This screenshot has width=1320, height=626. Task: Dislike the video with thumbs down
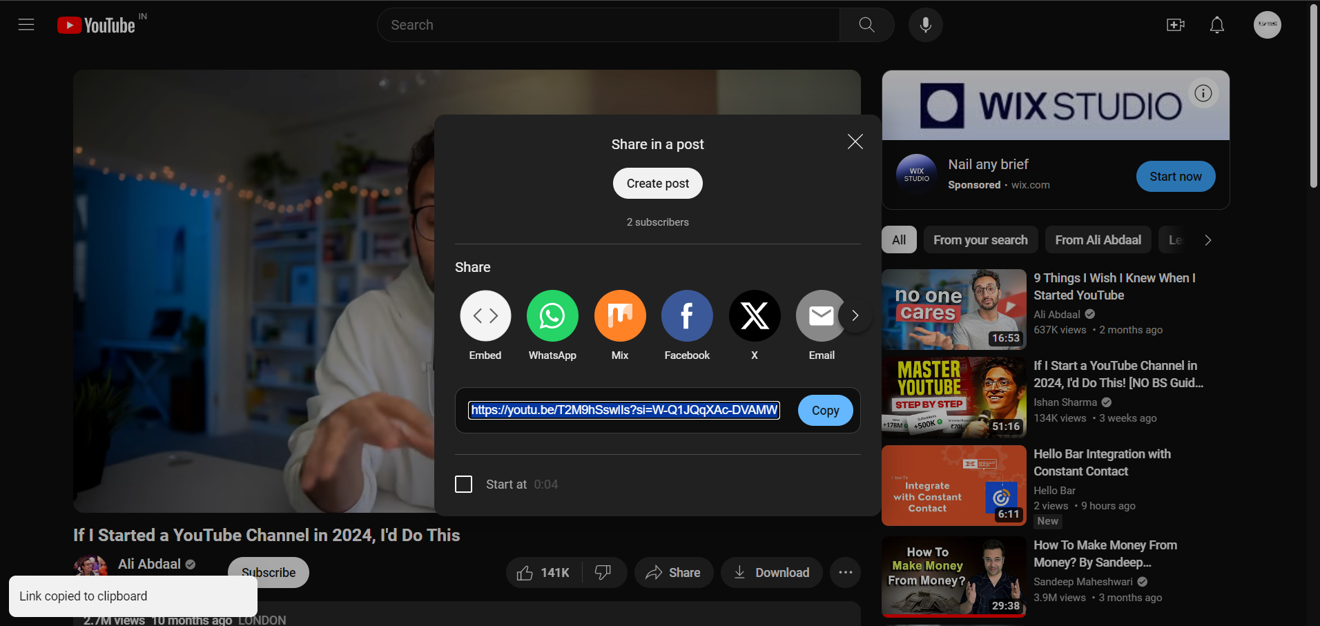[x=603, y=573]
